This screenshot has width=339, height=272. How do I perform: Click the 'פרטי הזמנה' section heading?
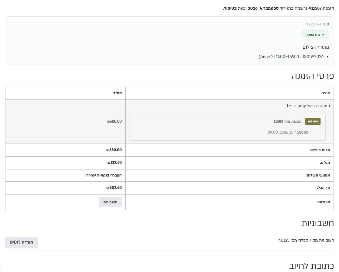pyautogui.click(x=313, y=76)
